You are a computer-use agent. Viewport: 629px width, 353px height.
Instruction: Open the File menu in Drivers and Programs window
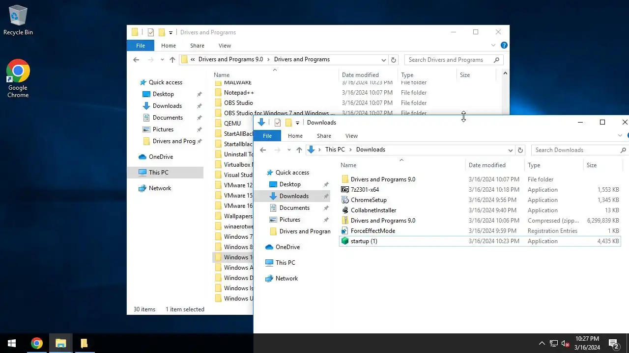[141, 46]
